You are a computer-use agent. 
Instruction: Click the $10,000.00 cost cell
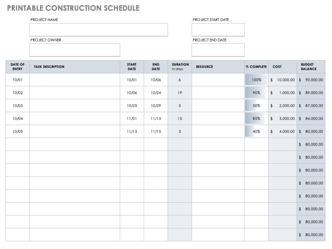(283, 80)
